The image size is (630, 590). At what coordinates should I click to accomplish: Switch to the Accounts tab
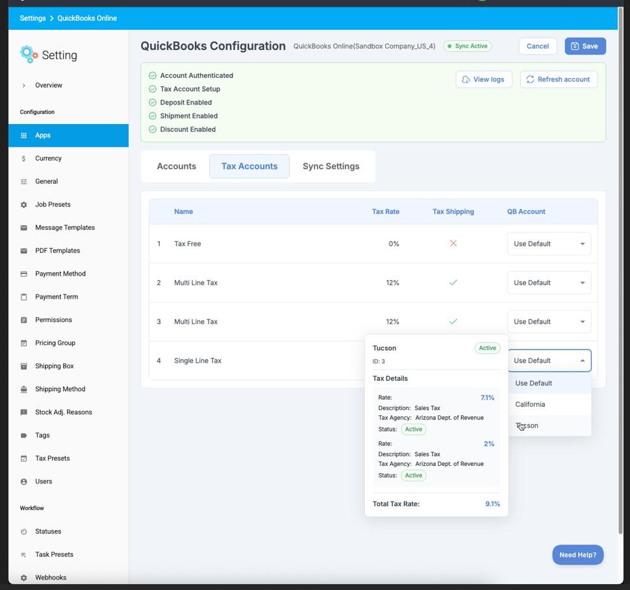tap(176, 166)
